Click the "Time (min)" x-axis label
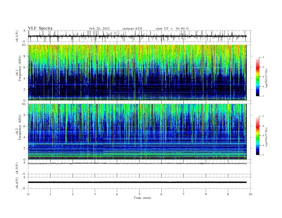The width and height of the screenshot is (282, 218). tap(142, 198)
